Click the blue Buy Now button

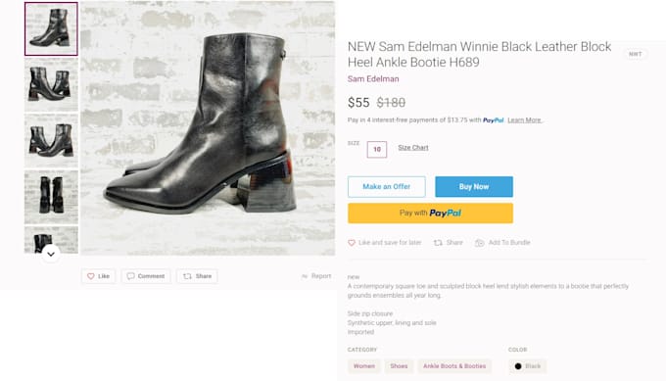[474, 186]
